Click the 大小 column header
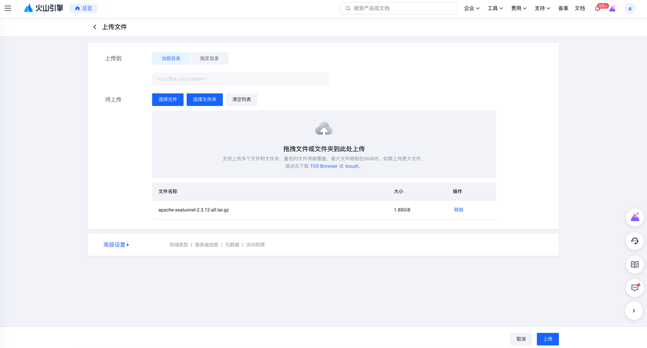Viewport: 647px width, 348px height. (399, 192)
